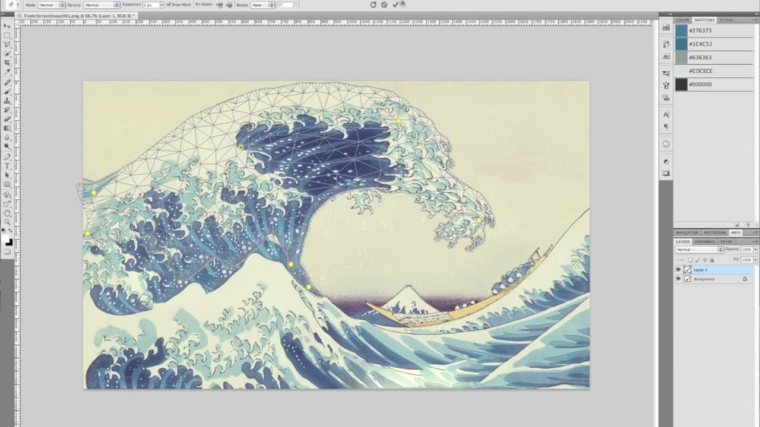760x427 pixels.
Task: Click the Remove All Pins button
Action: (373, 4)
